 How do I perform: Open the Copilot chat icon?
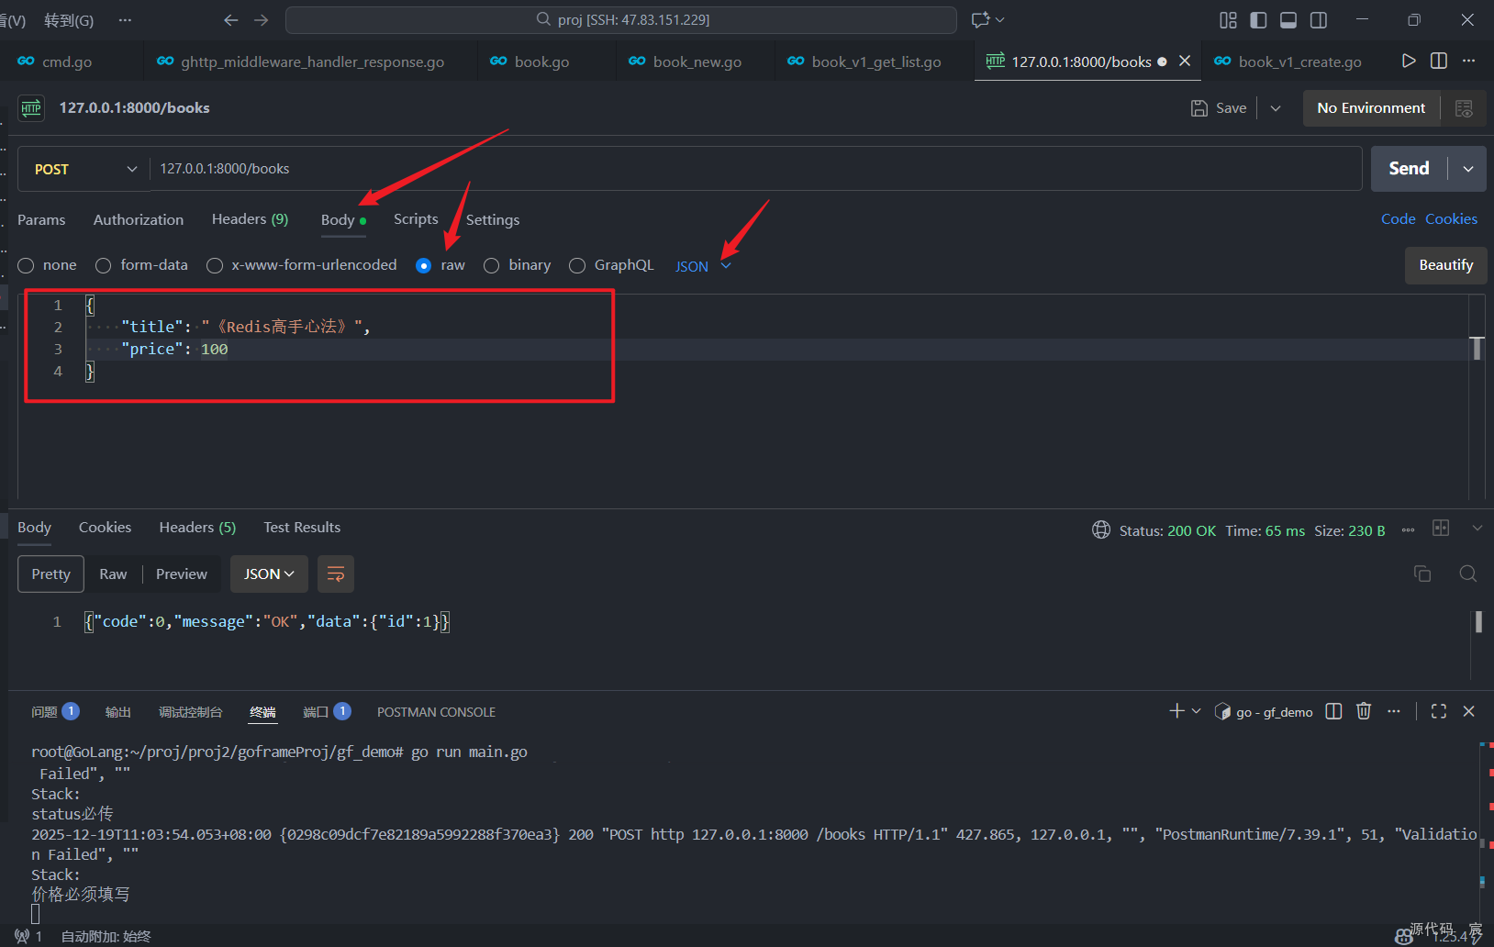click(980, 19)
